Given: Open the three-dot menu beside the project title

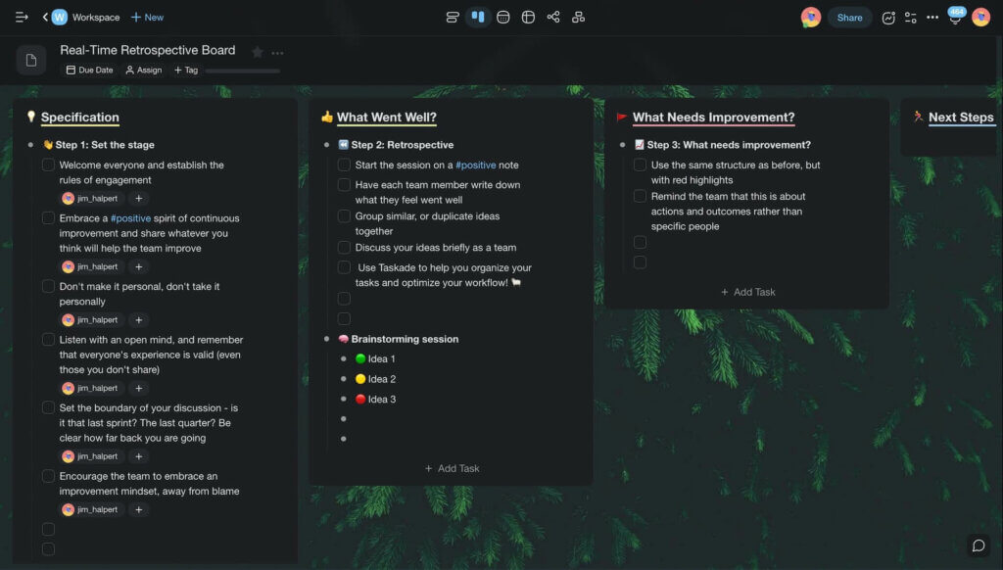Looking at the screenshot, I should coord(278,53).
